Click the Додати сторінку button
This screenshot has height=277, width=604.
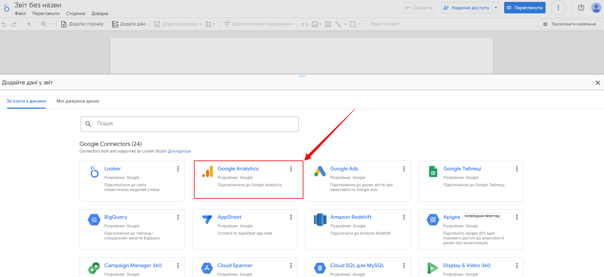point(82,24)
